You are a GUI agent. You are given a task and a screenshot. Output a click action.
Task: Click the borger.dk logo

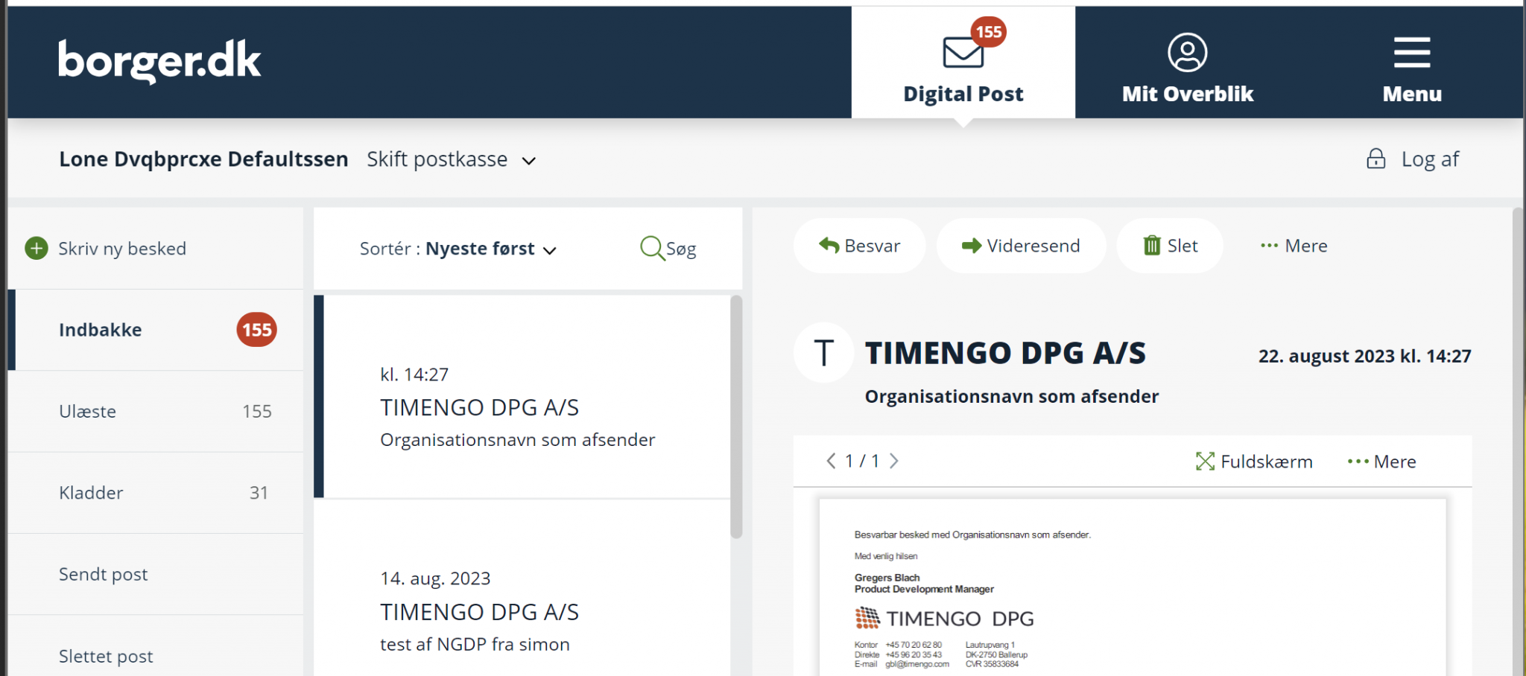(x=159, y=61)
